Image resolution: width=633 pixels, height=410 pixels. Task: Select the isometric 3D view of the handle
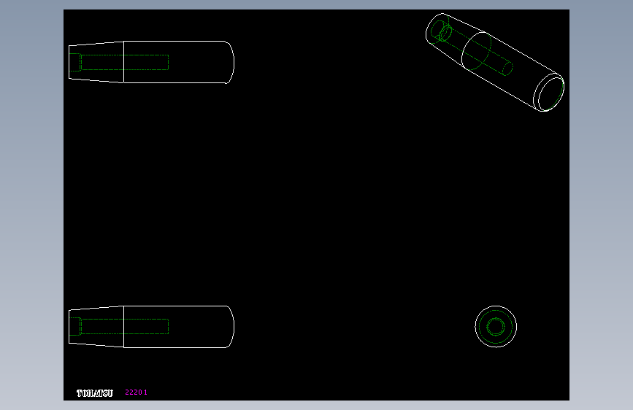click(x=495, y=62)
